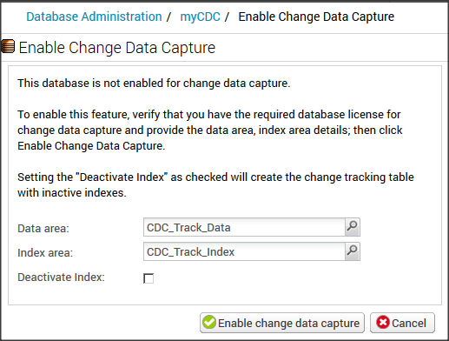Click the "Deactivate Index:" label

coord(61,277)
